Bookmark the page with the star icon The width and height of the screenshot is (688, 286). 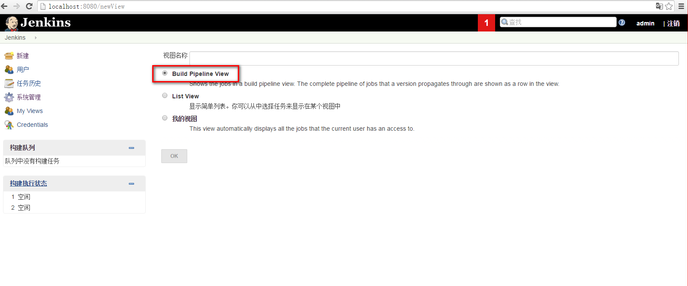pyautogui.click(x=669, y=6)
